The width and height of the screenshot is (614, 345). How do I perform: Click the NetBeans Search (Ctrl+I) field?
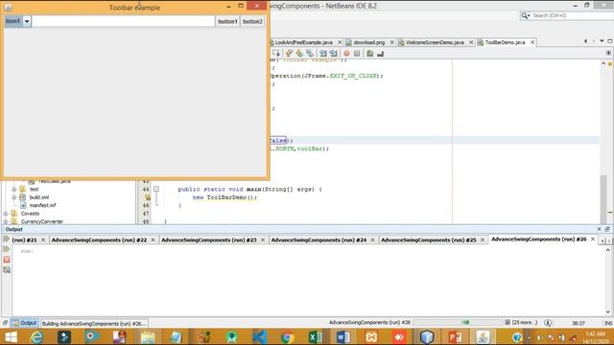(572, 15)
